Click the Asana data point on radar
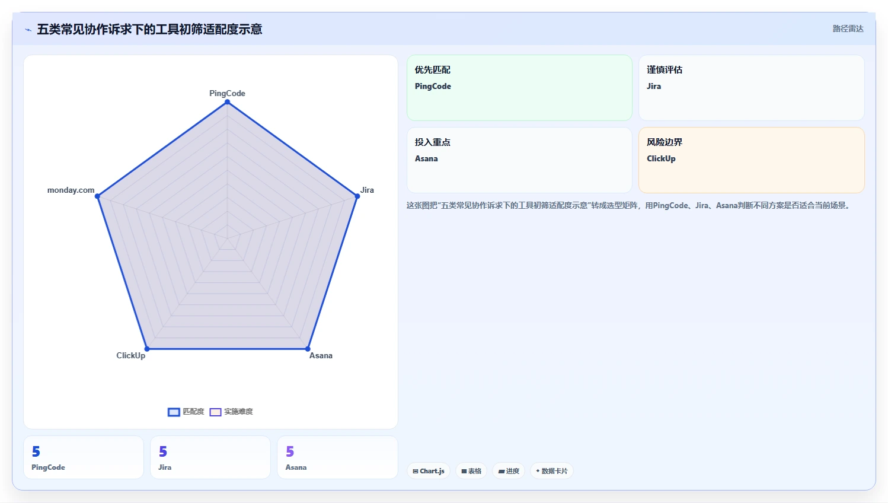888x503 pixels. [x=308, y=349]
